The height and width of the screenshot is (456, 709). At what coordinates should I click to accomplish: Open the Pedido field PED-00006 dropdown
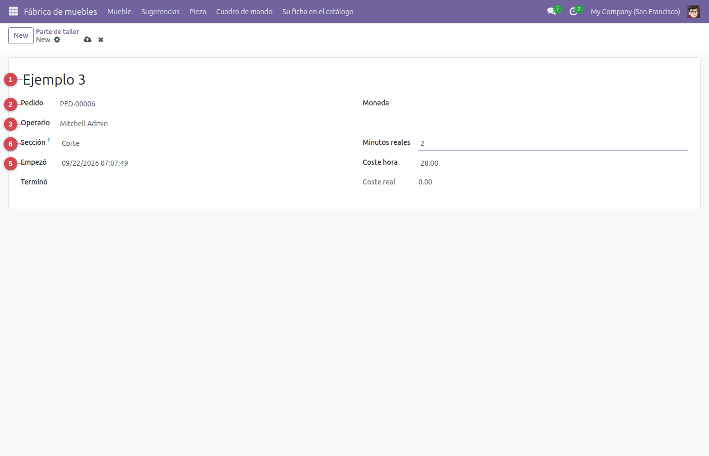point(203,104)
